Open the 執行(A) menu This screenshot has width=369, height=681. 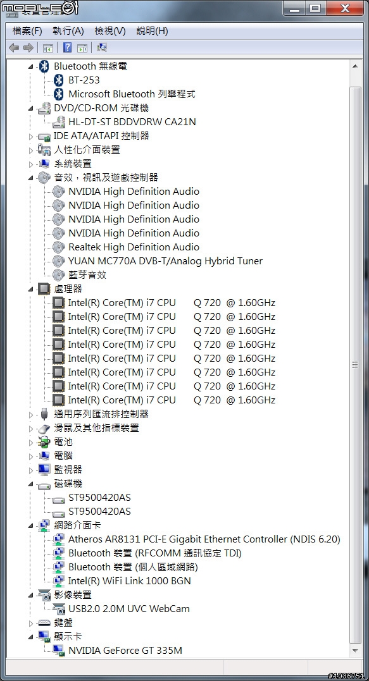(x=68, y=31)
